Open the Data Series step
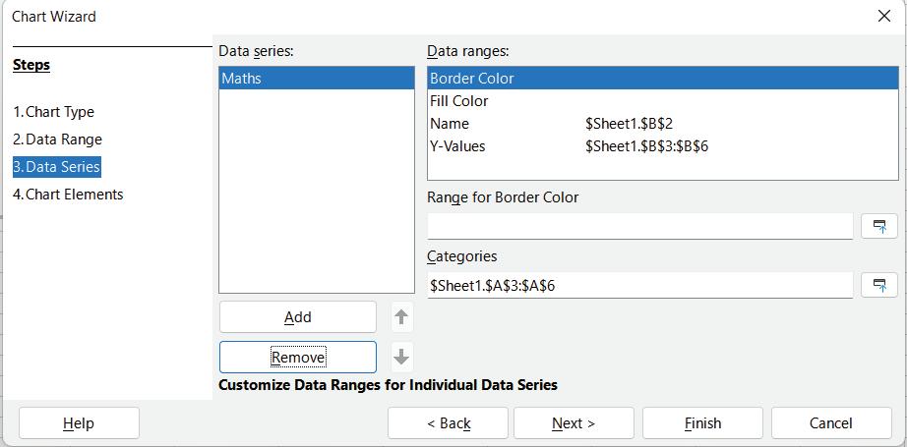Image resolution: width=907 pixels, height=447 pixels. click(x=57, y=167)
